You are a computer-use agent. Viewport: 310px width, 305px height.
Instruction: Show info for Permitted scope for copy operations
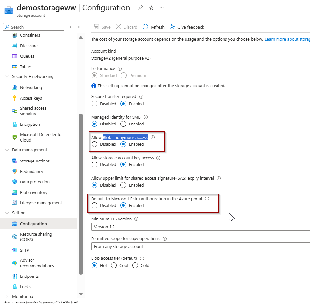(x=165, y=239)
